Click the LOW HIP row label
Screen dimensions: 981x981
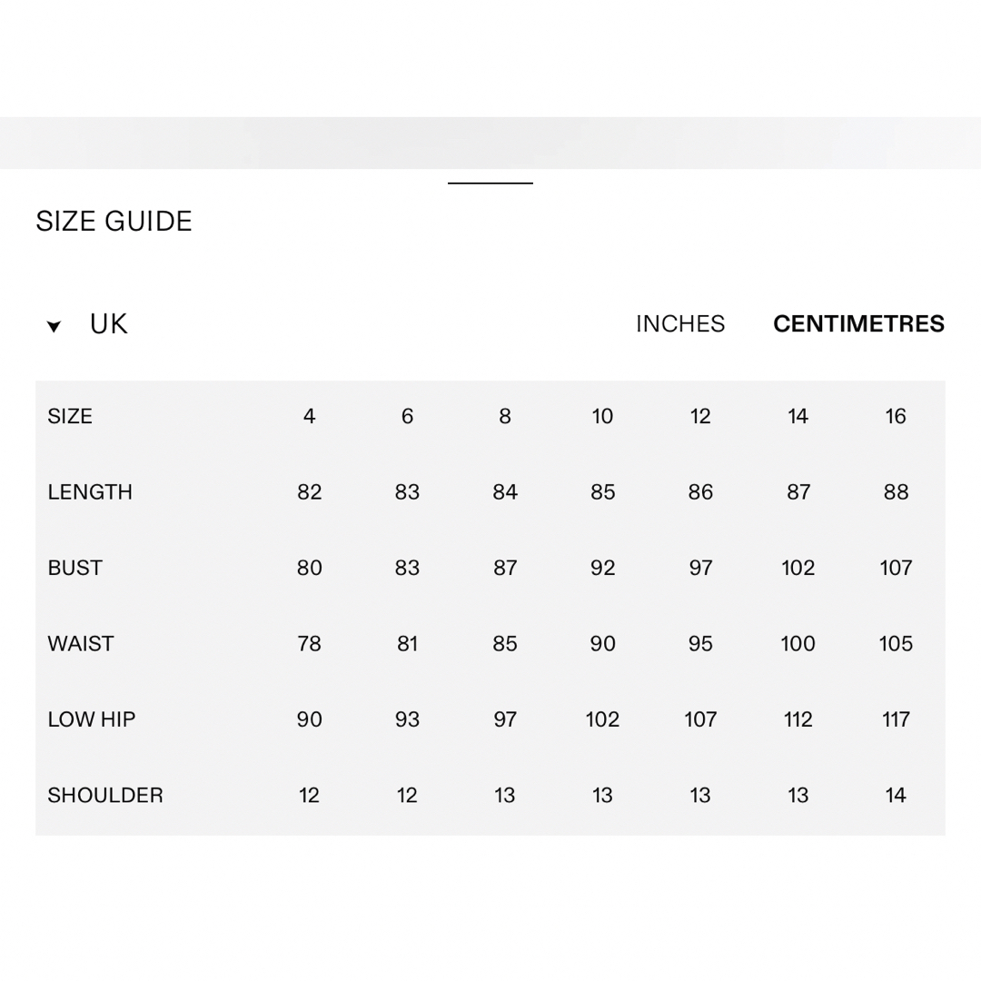92,718
